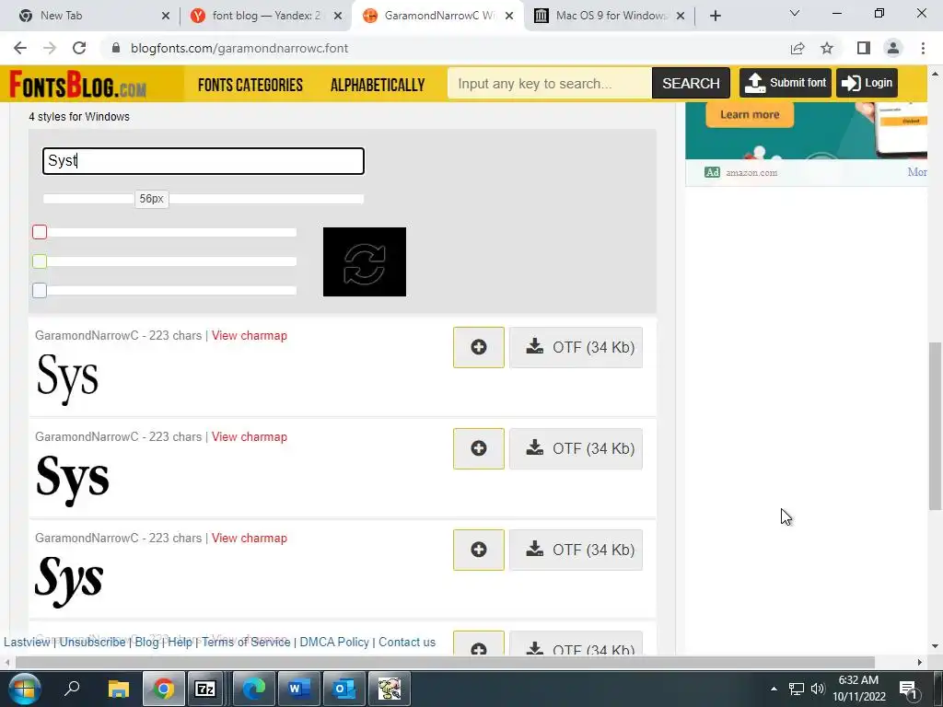The image size is (943, 707).
Task: Open the Chrome three-dot menu
Action: coord(923,48)
